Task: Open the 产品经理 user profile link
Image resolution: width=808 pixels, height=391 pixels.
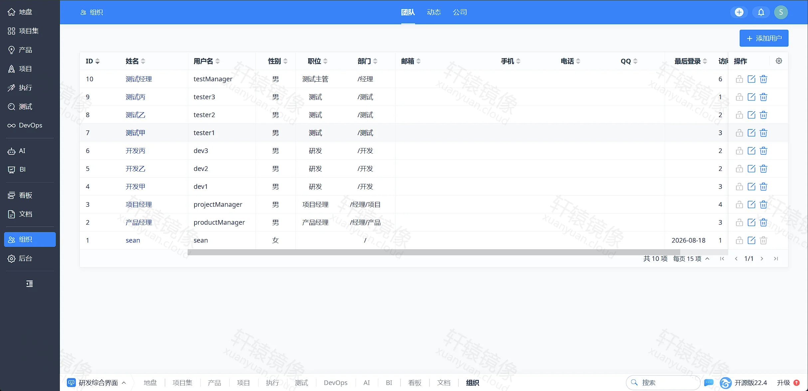Action: tap(139, 222)
